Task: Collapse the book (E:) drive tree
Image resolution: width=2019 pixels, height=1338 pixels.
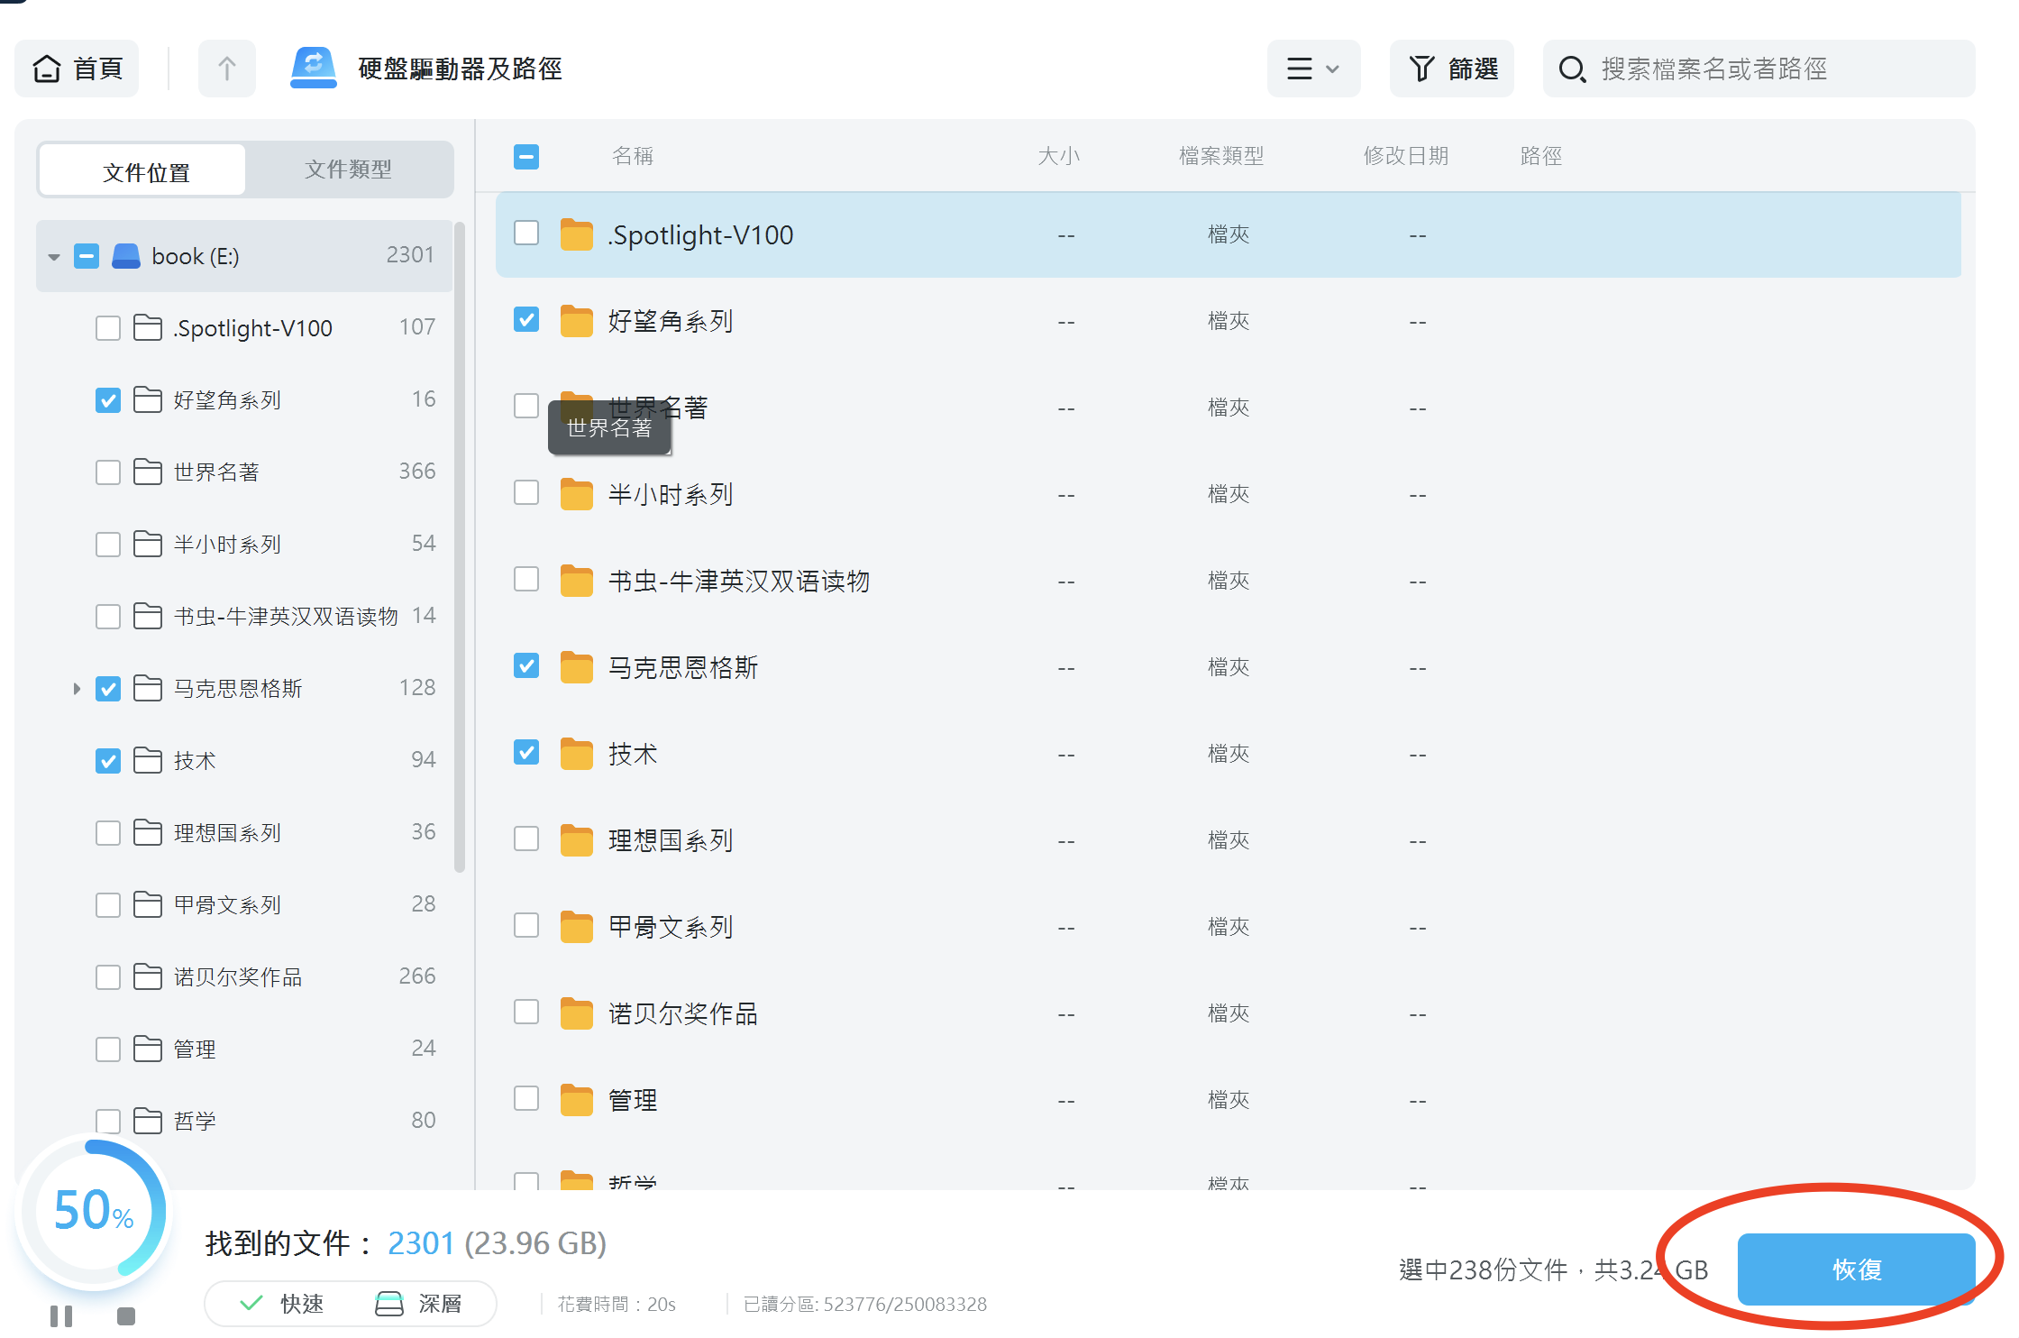Action: click(x=54, y=257)
